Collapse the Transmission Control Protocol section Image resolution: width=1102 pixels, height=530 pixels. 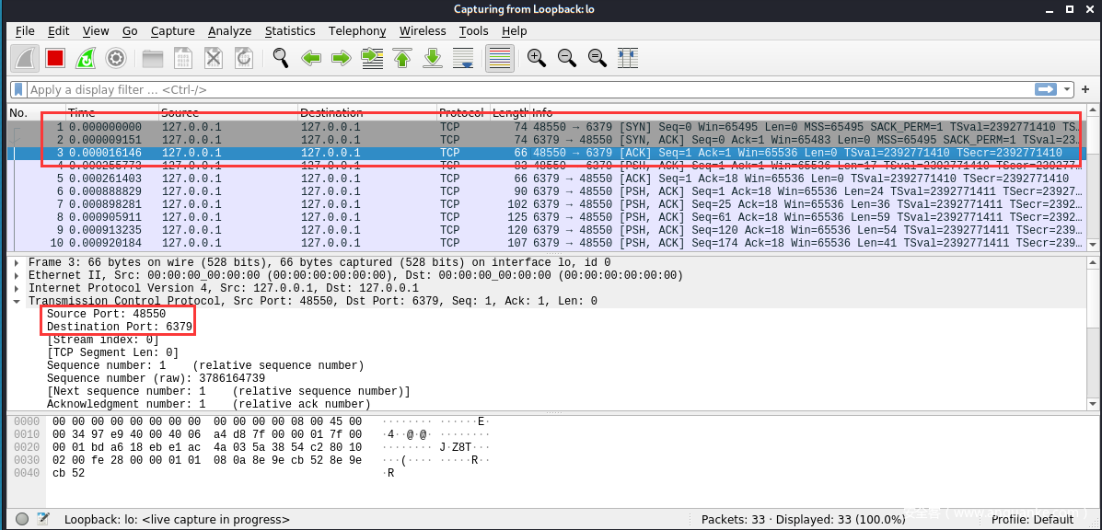tap(17, 301)
